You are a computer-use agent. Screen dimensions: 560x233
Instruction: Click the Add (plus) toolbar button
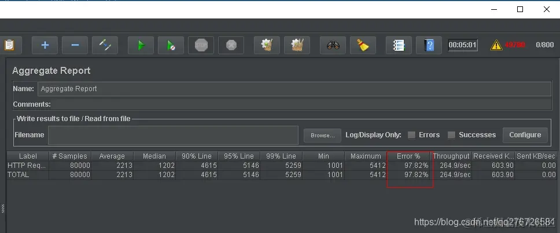pos(45,45)
